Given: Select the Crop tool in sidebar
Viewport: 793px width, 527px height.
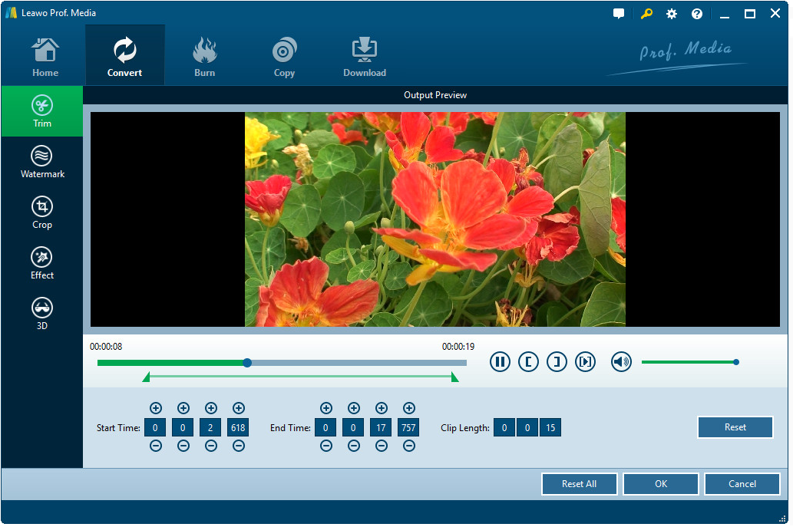Looking at the screenshot, I should pos(42,213).
